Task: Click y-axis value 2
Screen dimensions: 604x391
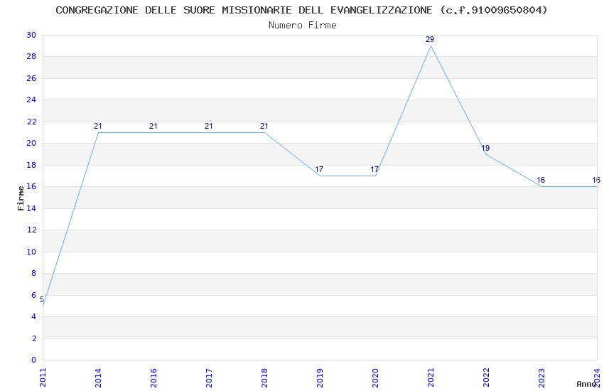Action: [34, 338]
